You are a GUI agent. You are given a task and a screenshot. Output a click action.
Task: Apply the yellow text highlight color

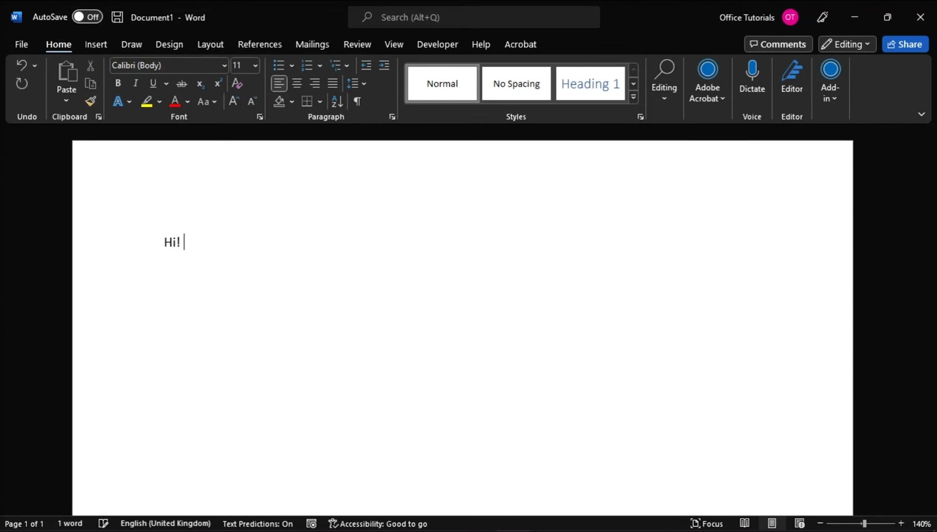coord(146,101)
